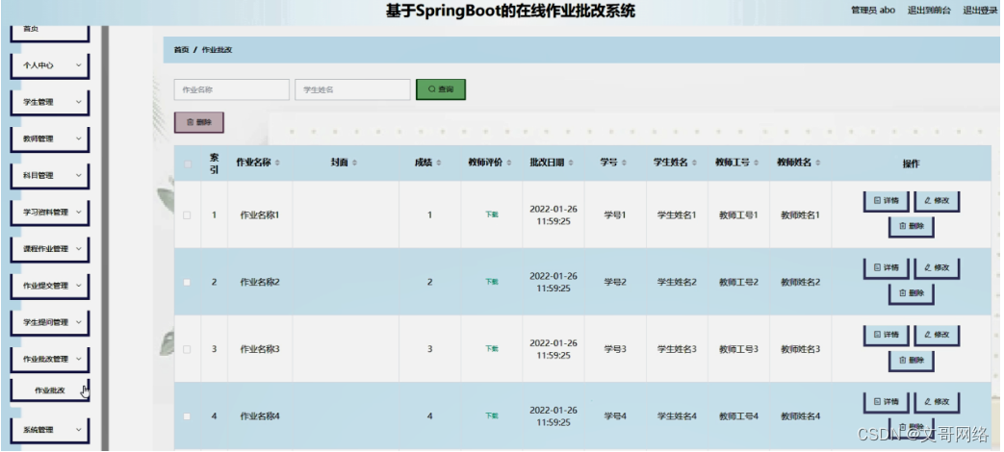Click 修改 for row 作业名称4
This screenshot has width=1004, height=452.
(937, 402)
